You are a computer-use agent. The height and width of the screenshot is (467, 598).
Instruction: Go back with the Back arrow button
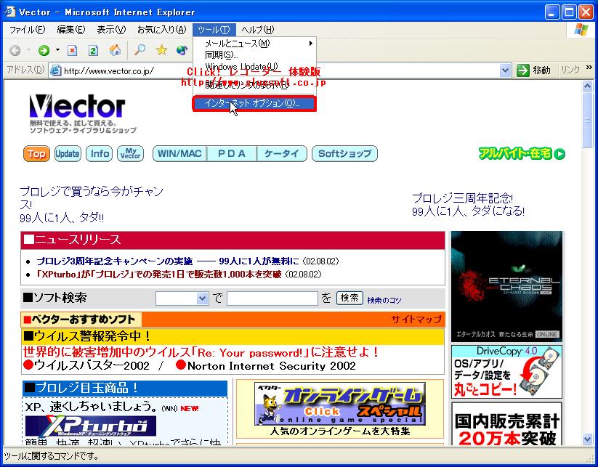(15, 50)
